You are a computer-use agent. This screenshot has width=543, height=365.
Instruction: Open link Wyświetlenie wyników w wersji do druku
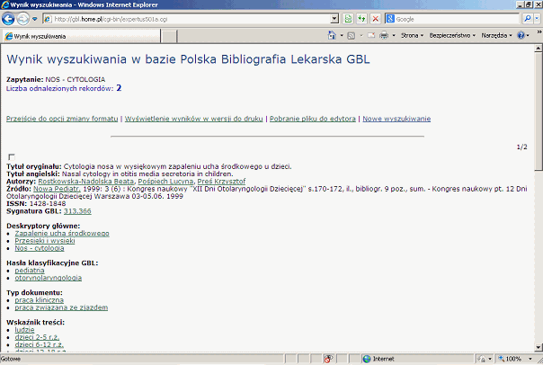tap(194, 119)
